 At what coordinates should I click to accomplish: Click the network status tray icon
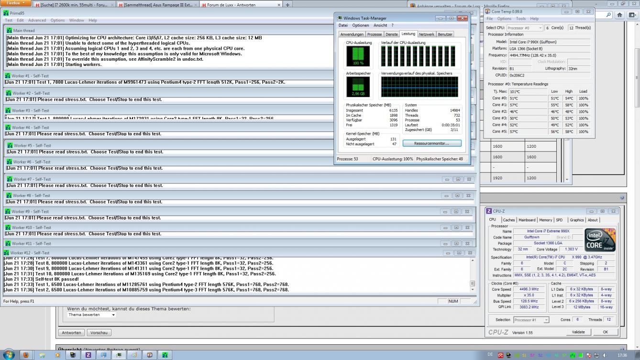click(x=596, y=355)
